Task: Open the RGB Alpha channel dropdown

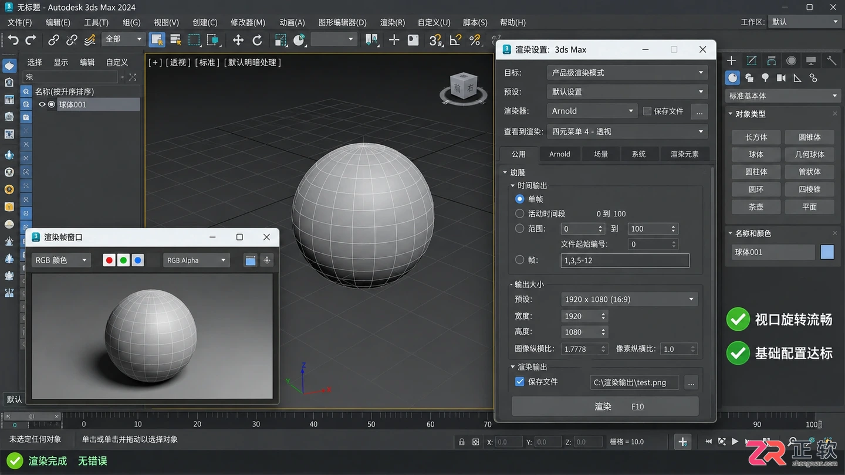Action: 196,260
